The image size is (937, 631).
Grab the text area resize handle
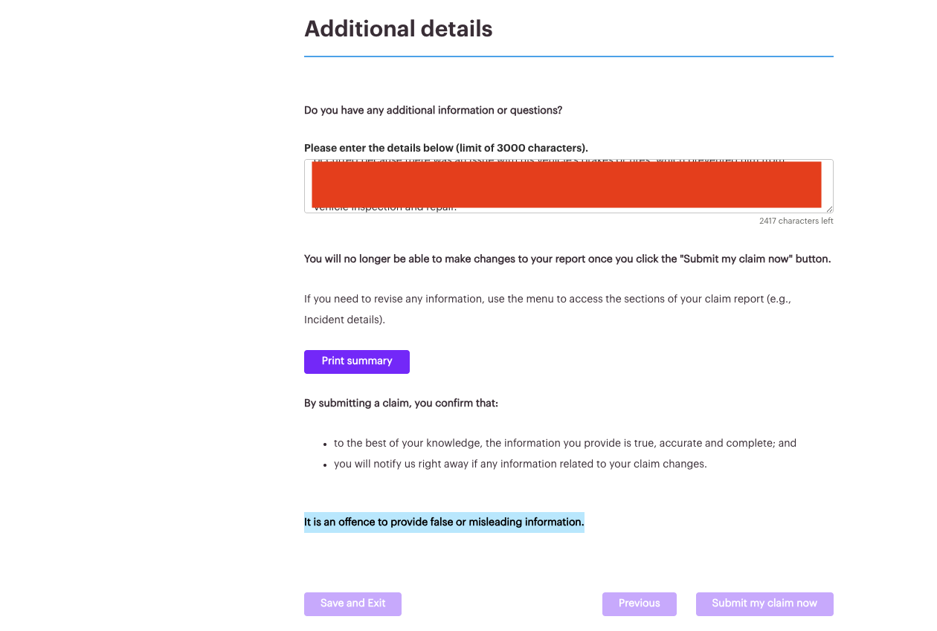point(829,209)
